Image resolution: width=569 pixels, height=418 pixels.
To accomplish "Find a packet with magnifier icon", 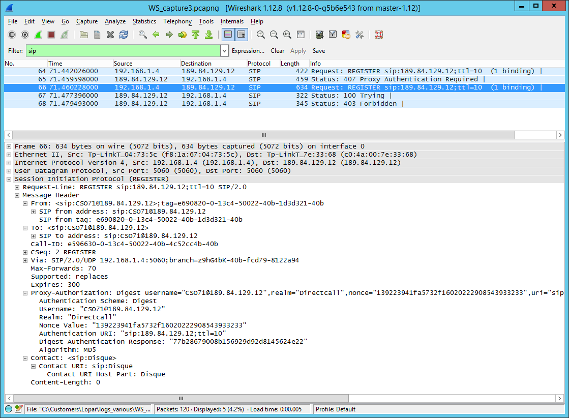I will [142, 35].
